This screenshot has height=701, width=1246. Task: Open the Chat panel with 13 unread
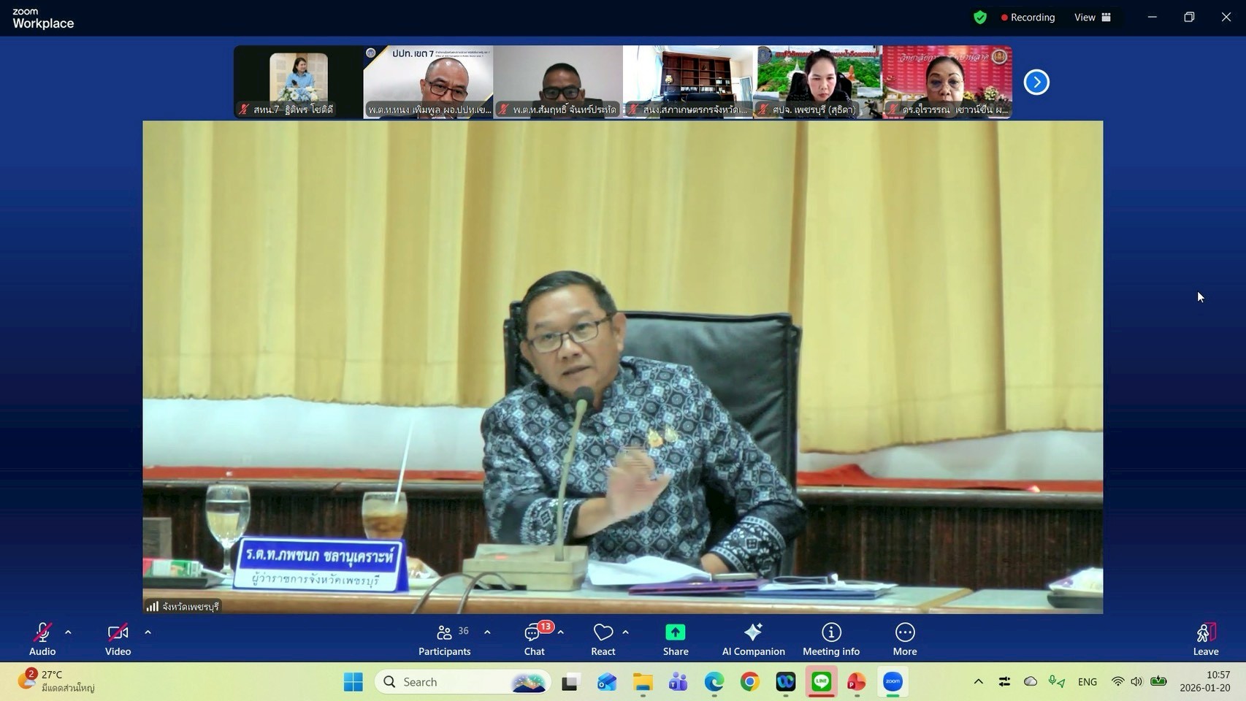(534, 639)
